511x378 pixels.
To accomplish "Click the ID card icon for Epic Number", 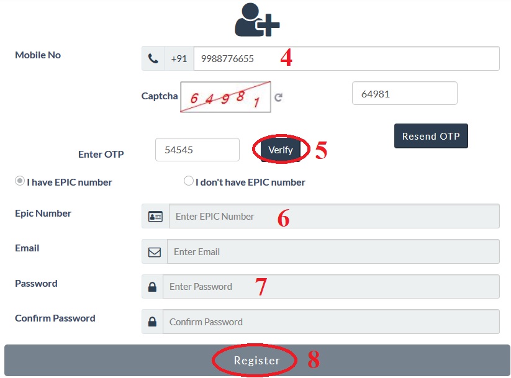I will coord(155,217).
